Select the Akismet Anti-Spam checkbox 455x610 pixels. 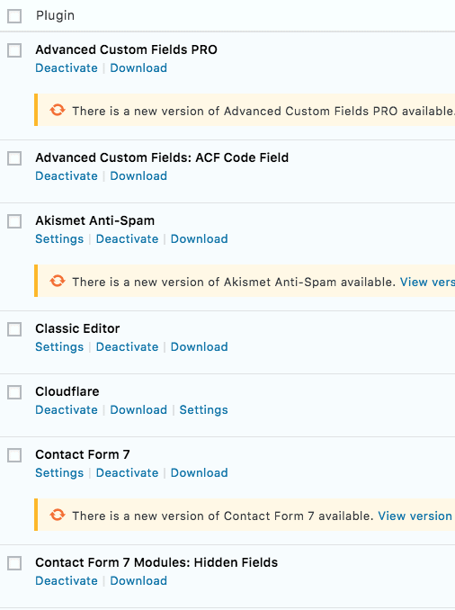point(14,221)
